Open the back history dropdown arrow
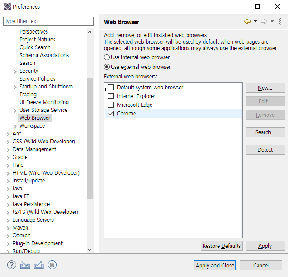The width and height of the screenshot is (288, 277). [255, 21]
